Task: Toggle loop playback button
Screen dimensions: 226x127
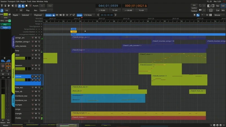Action: pyautogui.click(x=16, y=6)
